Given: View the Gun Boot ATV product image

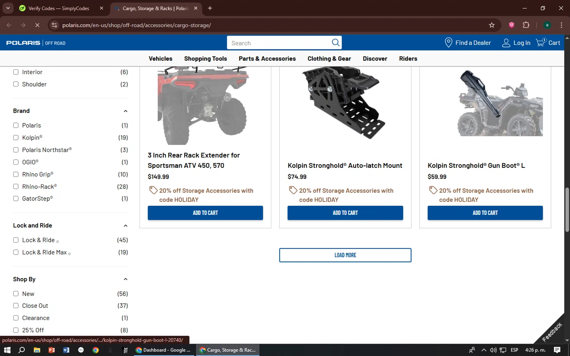Looking at the screenshot, I should pos(500,103).
